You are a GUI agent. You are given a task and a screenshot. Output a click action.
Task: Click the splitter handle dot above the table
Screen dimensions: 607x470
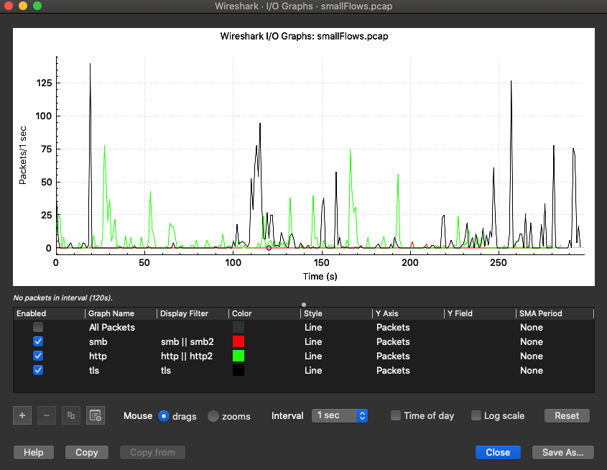pyautogui.click(x=304, y=305)
